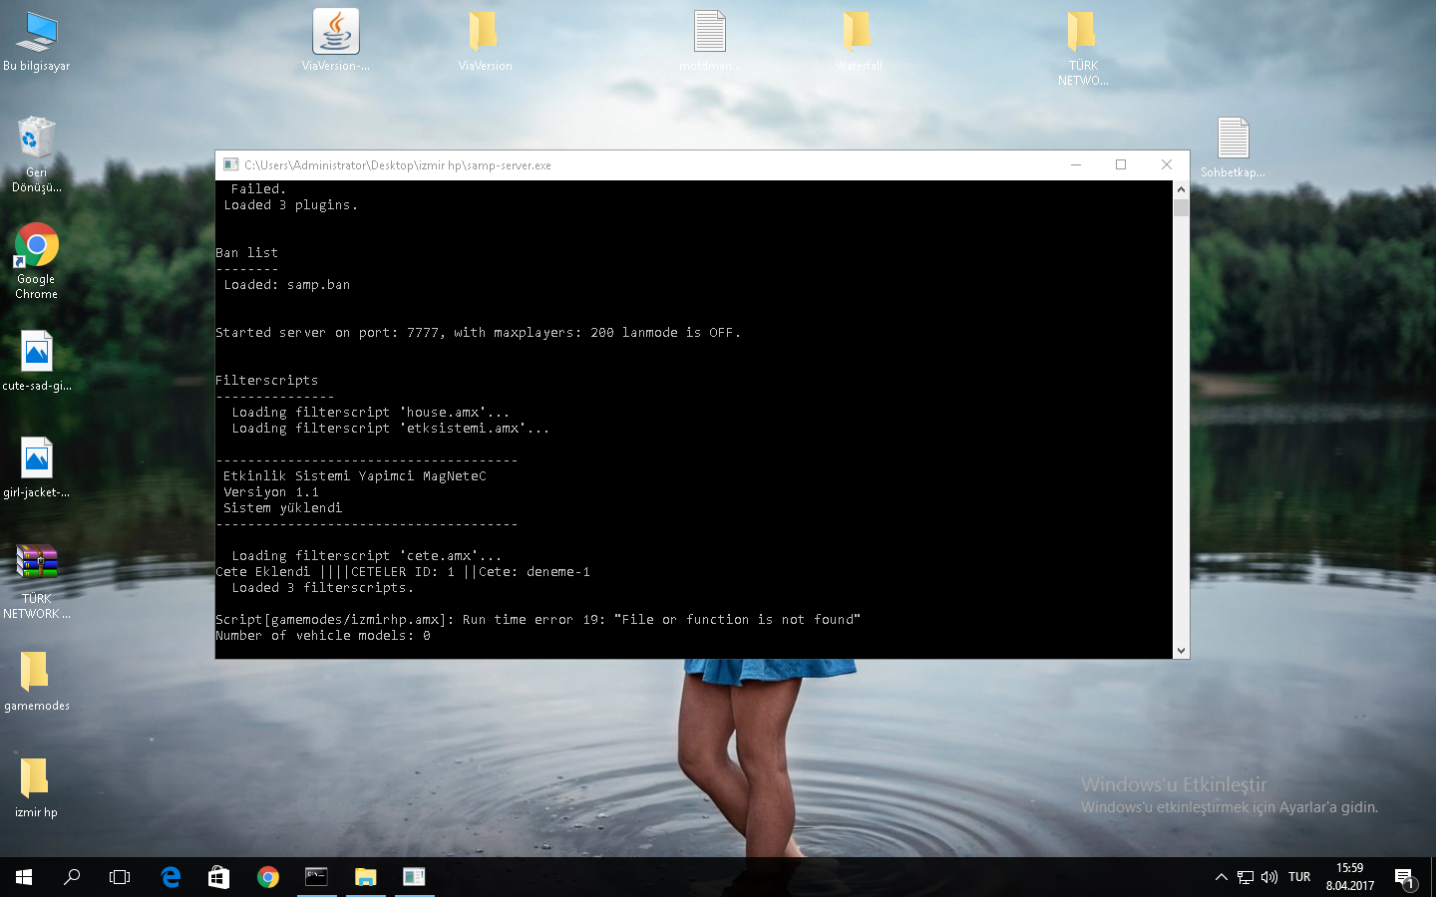The width and height of the screenshot is (1436, 897).
Task: Open taskbar search magnifier
Action: click(72, 877)
